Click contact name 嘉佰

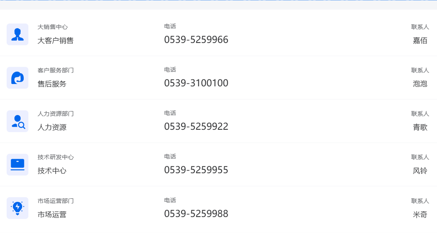pos(420,40)
